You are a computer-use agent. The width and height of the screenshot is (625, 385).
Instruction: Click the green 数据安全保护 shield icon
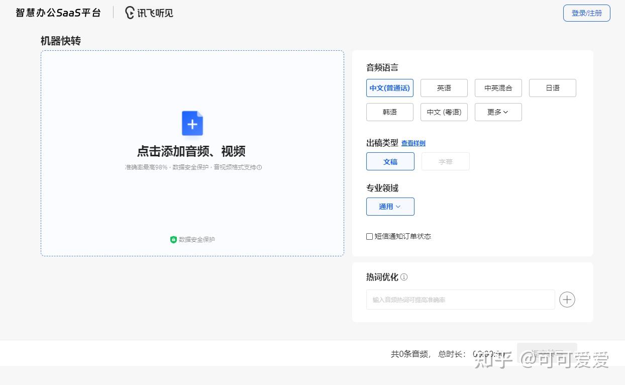[173, 240]
